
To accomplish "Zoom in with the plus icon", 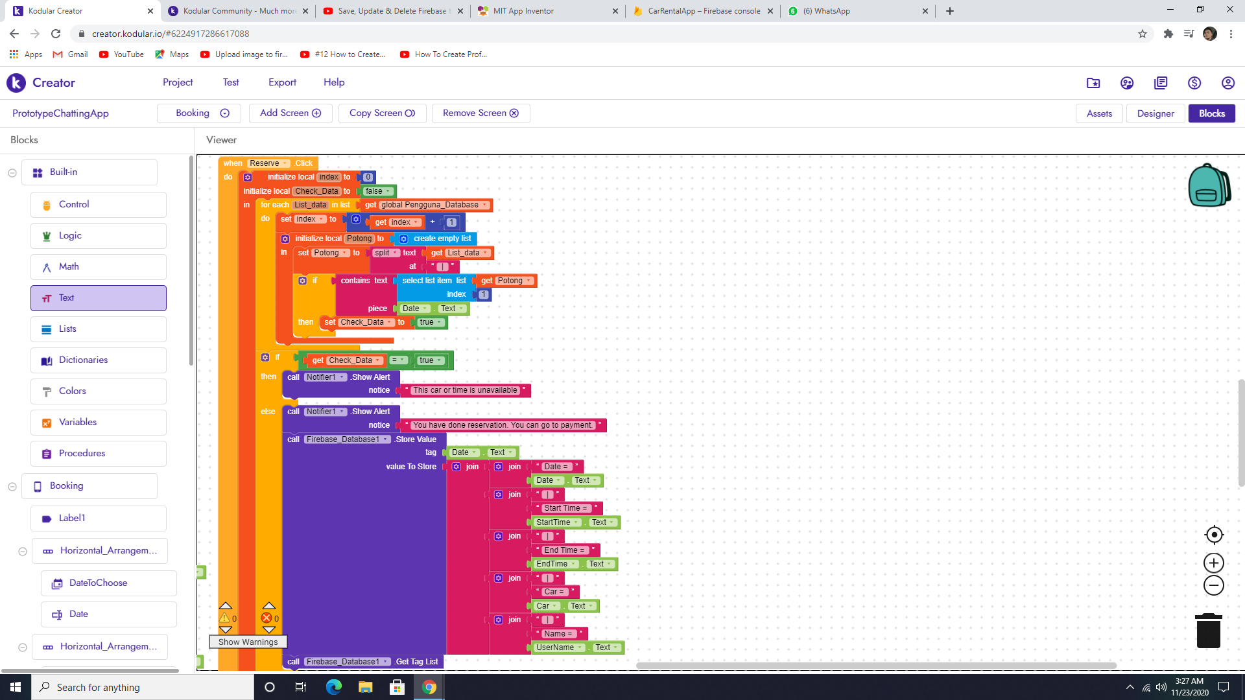I will [1214, 563].
